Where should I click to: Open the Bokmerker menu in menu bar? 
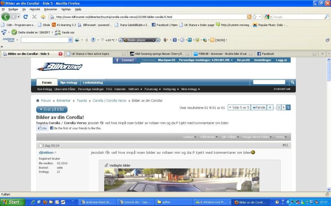(x=51, y=9)
